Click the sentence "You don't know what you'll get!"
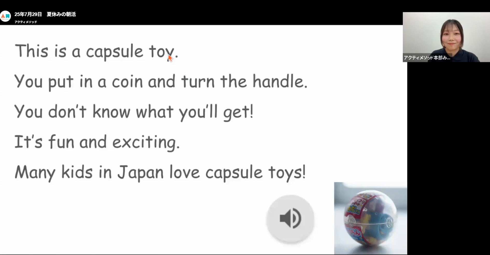 tap(134, 112)
